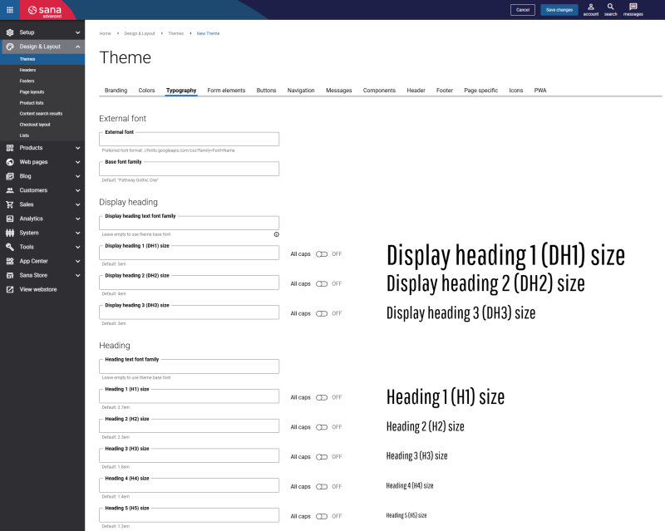Click the Save changes button
Image resolution: width=665 pixels, height=531 pixels.
[559, 10]
